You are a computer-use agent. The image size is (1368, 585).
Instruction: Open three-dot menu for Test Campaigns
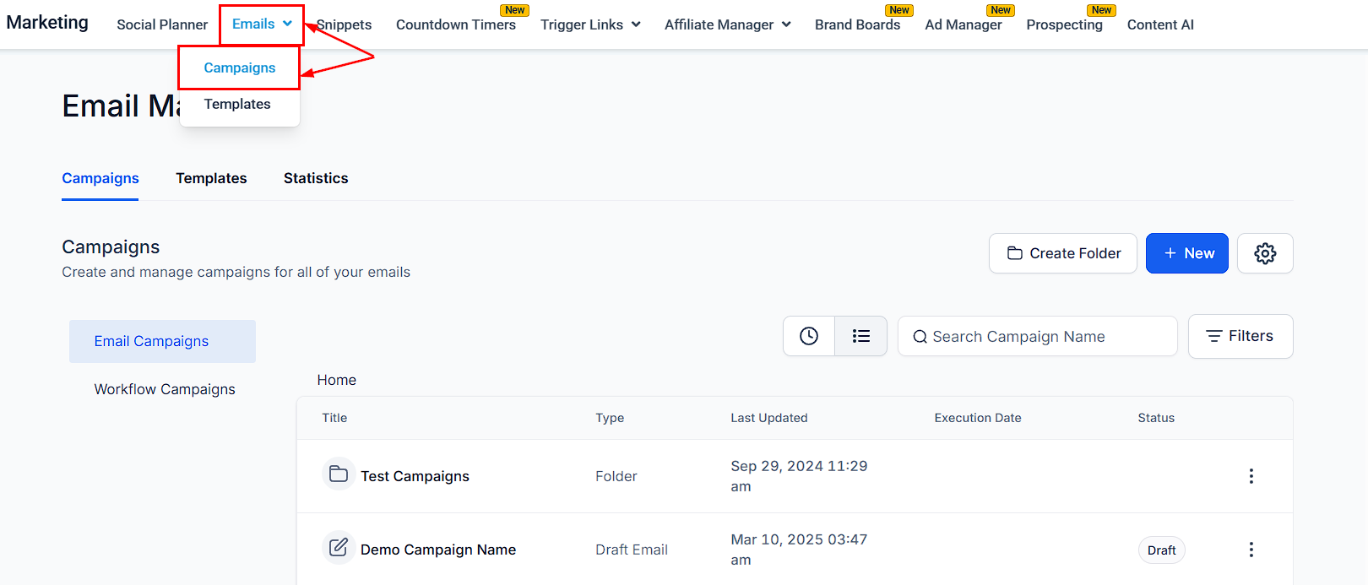[x=1251, y=476]
